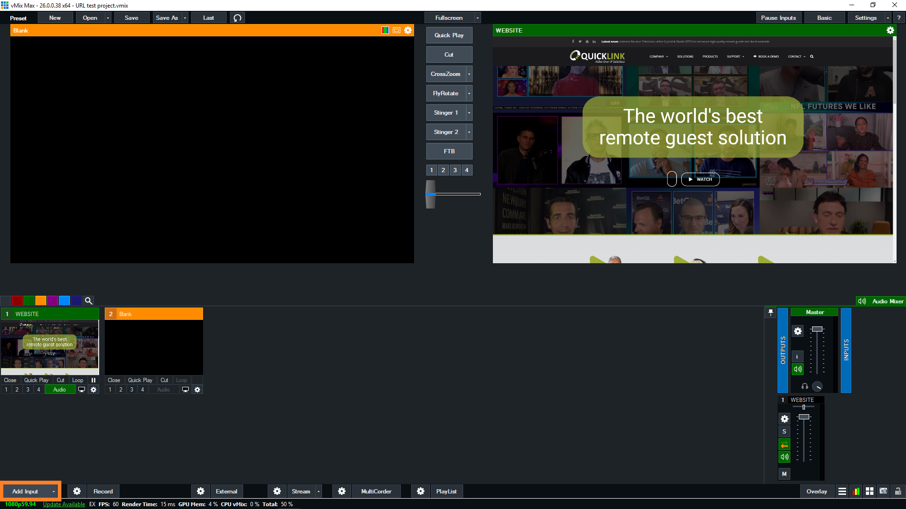The height and width of the screenshot is (509, 906).
Task: Click Last in the preset bar
Action: tap(208, 18)
